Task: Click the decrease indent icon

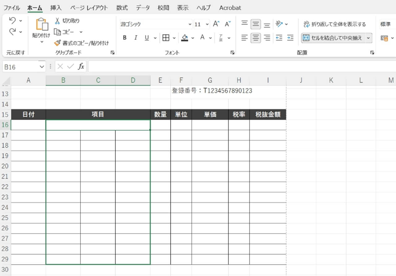Action: click(x=279, y=38)
